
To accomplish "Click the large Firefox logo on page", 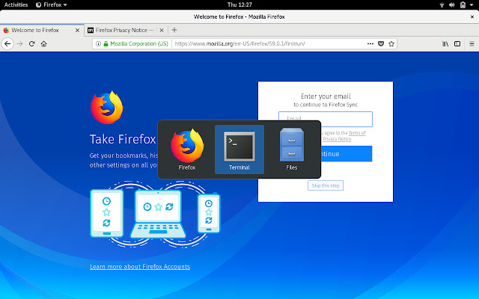I will point(106,108).
